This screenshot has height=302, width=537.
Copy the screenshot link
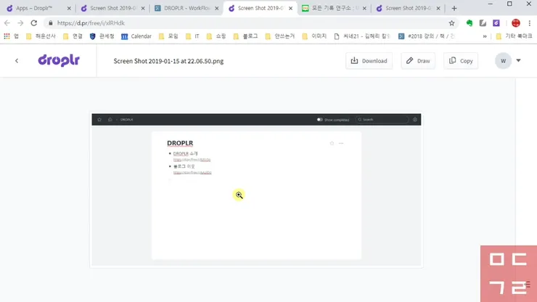click(461, 61)
